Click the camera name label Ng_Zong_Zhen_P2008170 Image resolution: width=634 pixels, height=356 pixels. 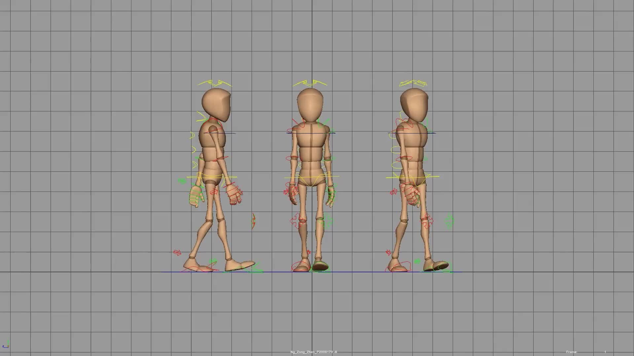(x=314, y=352)
